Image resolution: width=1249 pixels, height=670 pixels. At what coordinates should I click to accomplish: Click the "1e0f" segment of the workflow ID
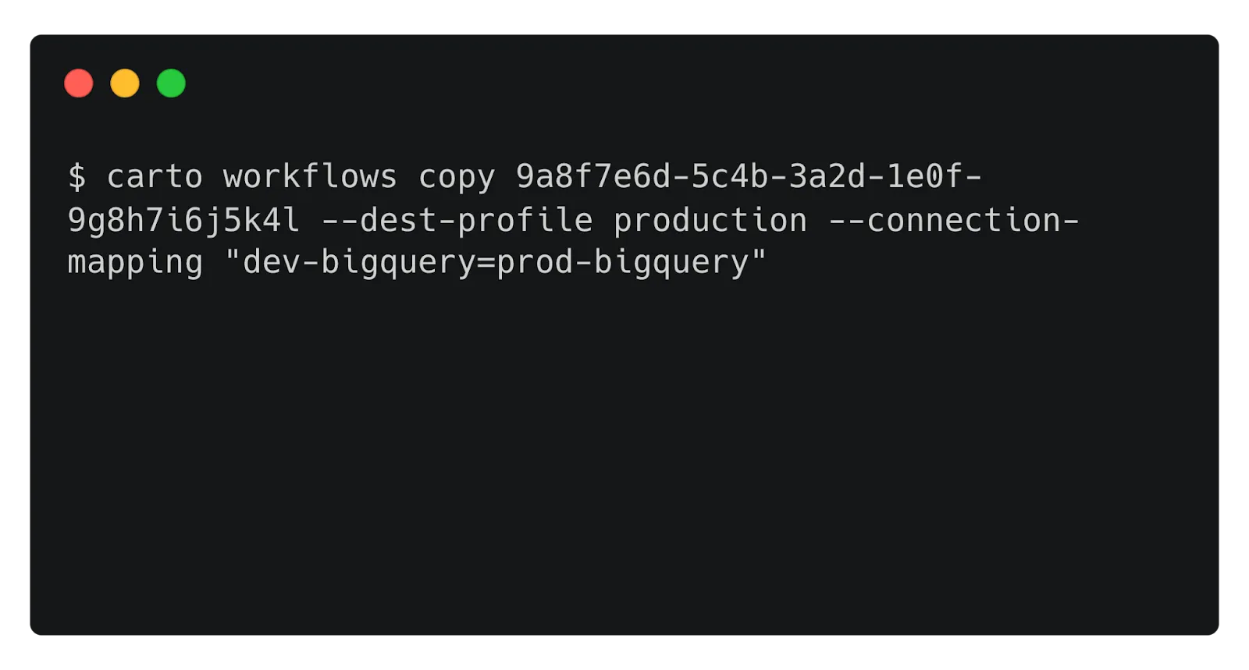(x=925, y=177)
